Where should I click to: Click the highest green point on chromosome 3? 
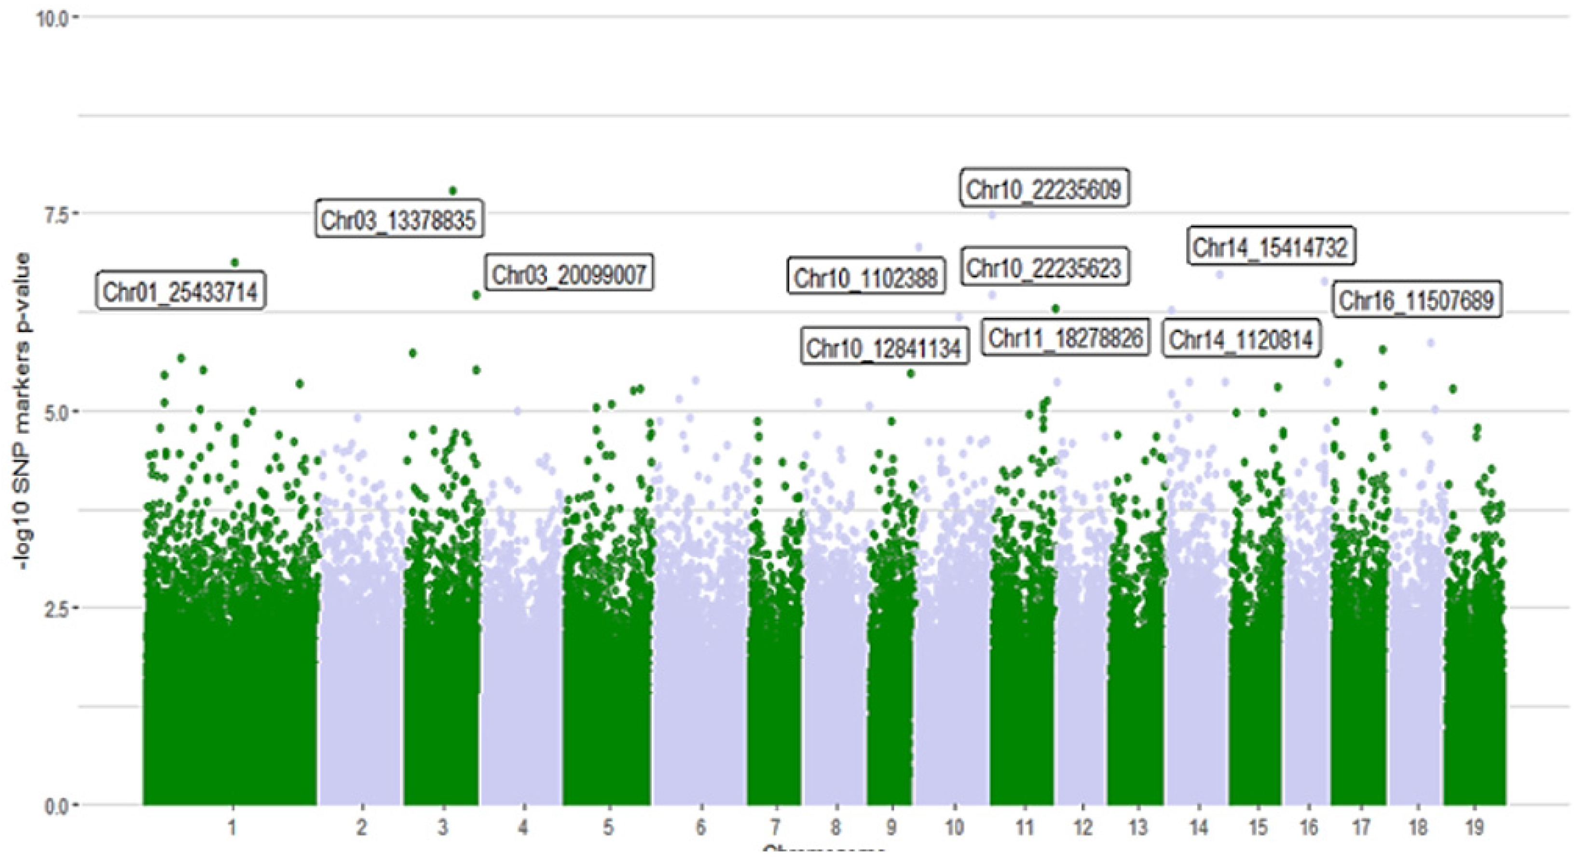[x=453, y=191]
